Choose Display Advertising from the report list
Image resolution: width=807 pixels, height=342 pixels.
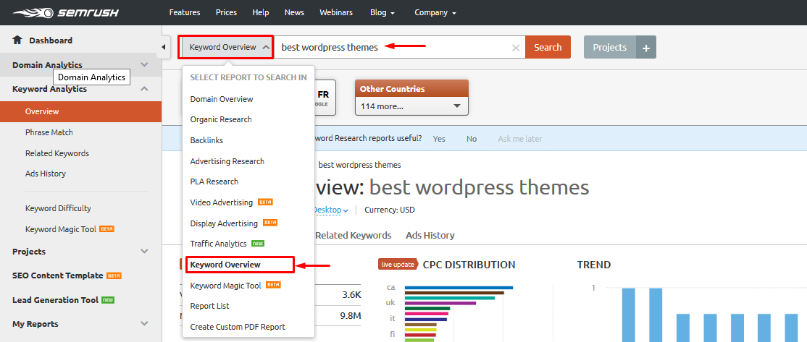(224, 223)
